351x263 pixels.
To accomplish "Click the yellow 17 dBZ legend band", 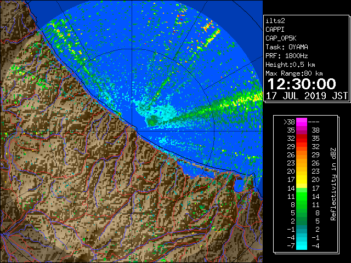I will [302, 180].
